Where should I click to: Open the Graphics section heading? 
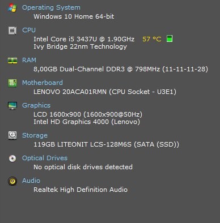coord(36,105)
